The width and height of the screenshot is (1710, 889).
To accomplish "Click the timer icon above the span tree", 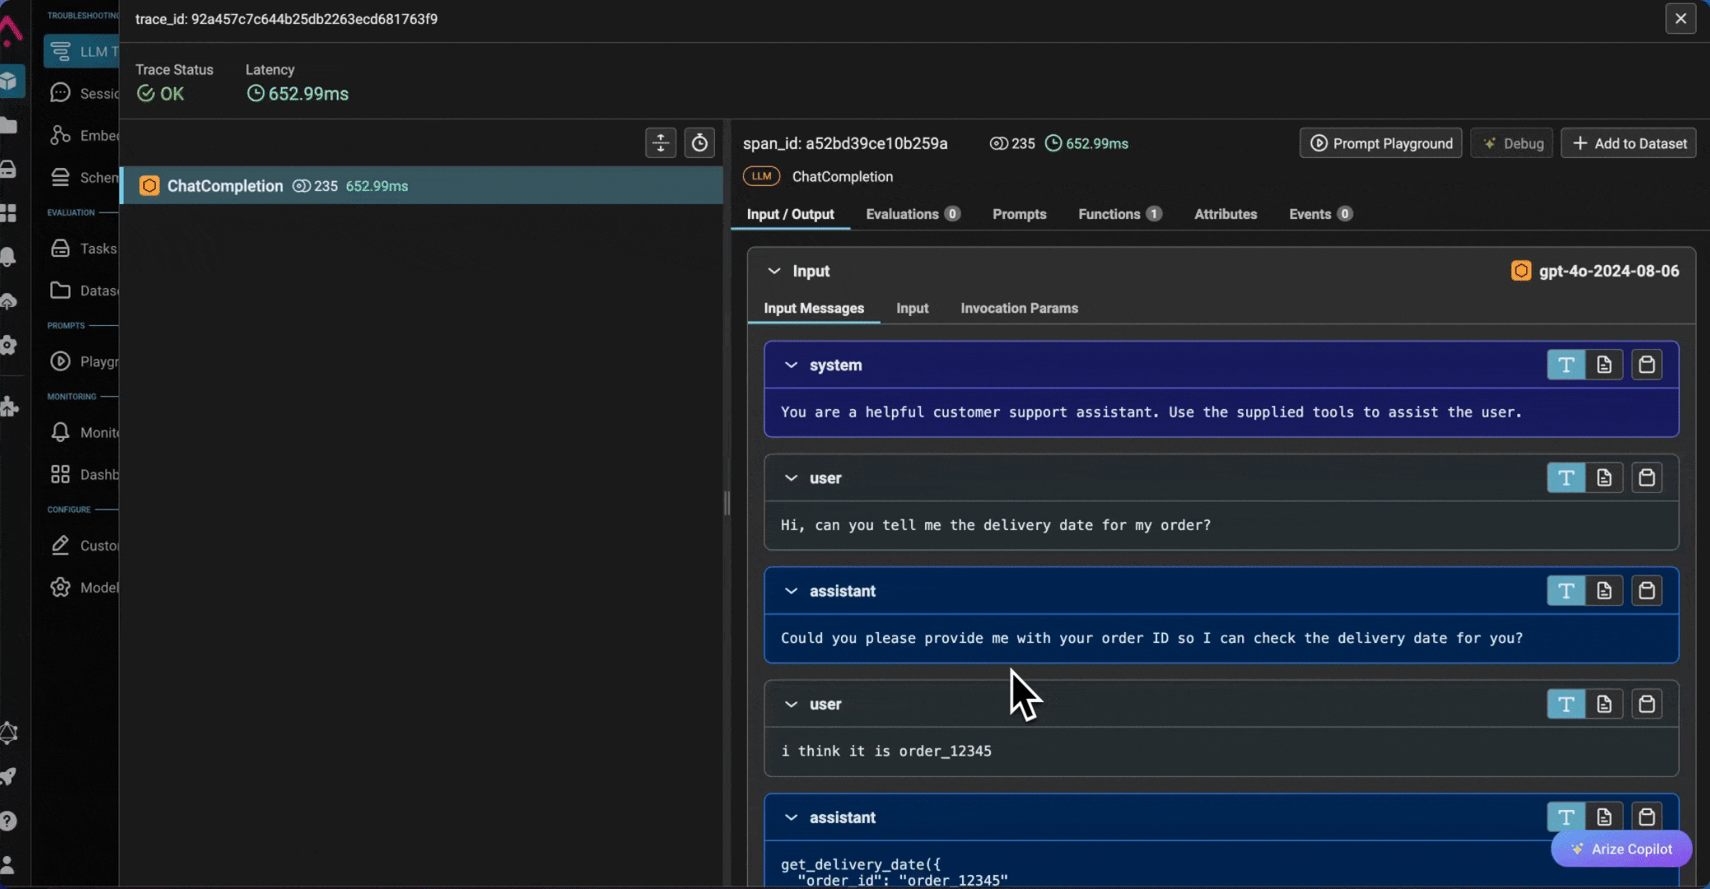I will point(699,143).
